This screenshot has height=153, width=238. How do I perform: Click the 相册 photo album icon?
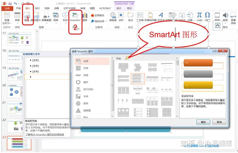click(x=56, y=15)
